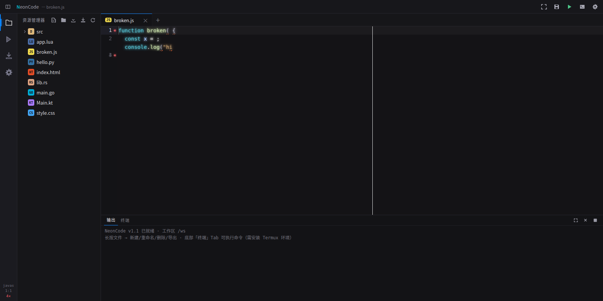This screenshot has width=603, height=301.
Task: Open the download panel in activity bar
Action: [x=9, y=56]
